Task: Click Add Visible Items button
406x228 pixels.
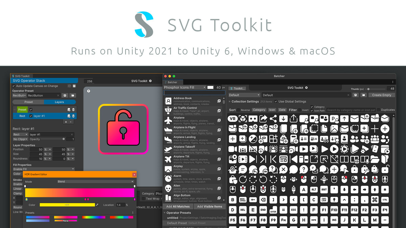Action: click(209, 206)
